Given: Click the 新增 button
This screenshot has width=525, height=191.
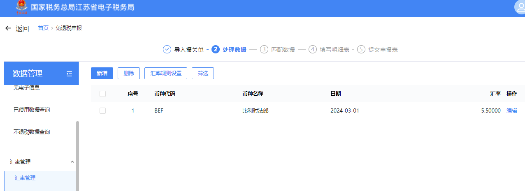Looking at the screenshot, I should (102, 73).
